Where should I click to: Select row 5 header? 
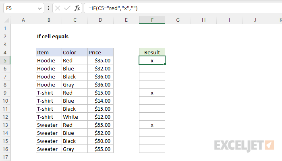tap(5, 60)
